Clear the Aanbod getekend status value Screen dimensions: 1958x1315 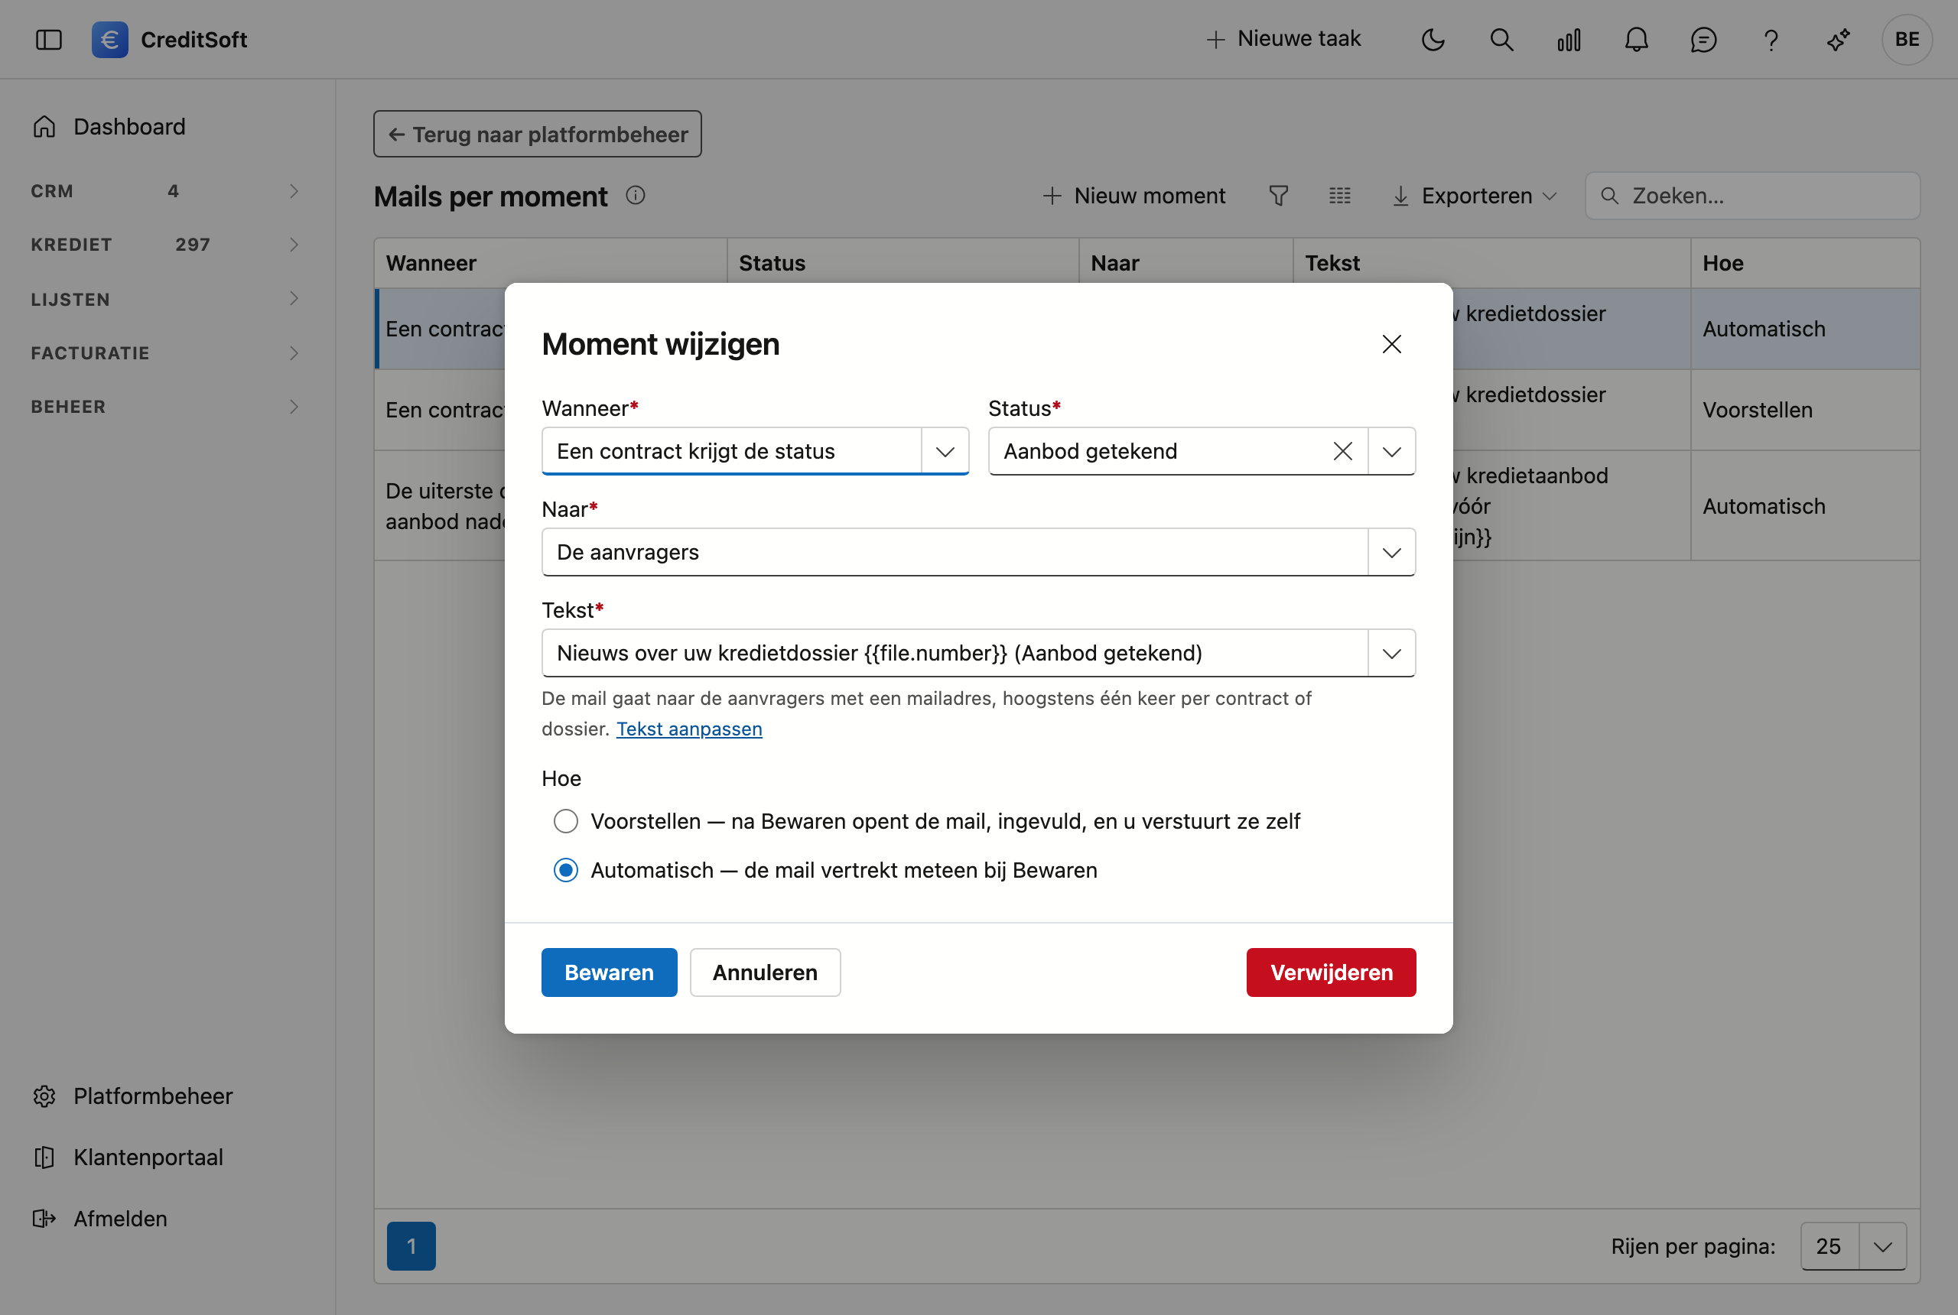tap(1342, 451)
